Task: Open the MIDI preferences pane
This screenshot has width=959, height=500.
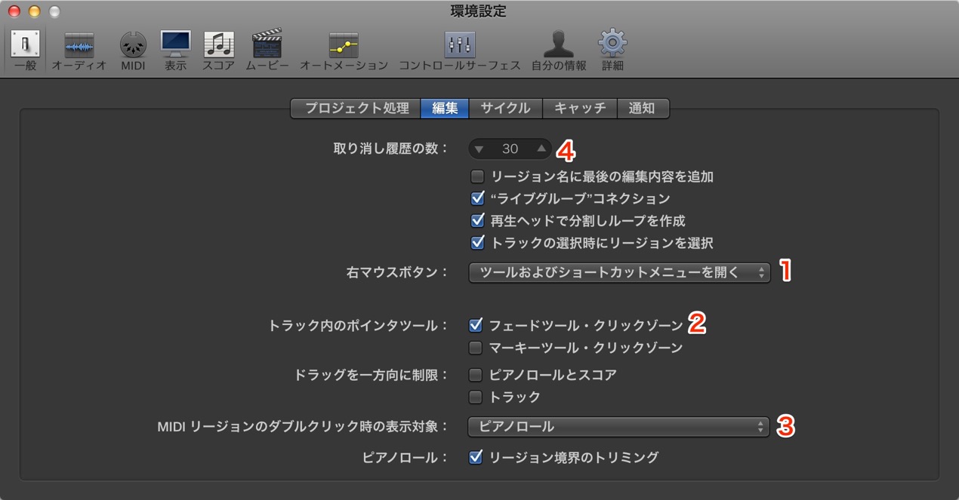Action: 133,51
